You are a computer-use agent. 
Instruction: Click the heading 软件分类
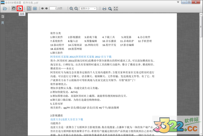click(x=55, y=33)
